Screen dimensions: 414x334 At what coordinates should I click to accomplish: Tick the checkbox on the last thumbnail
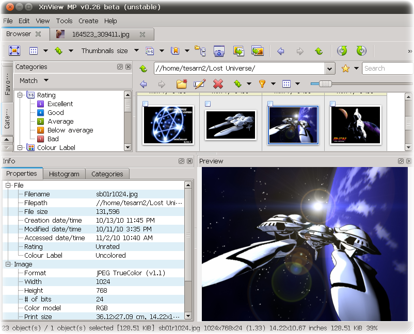point(333,104)
